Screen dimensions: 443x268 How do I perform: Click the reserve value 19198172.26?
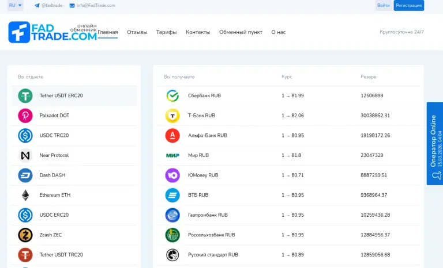375,136
